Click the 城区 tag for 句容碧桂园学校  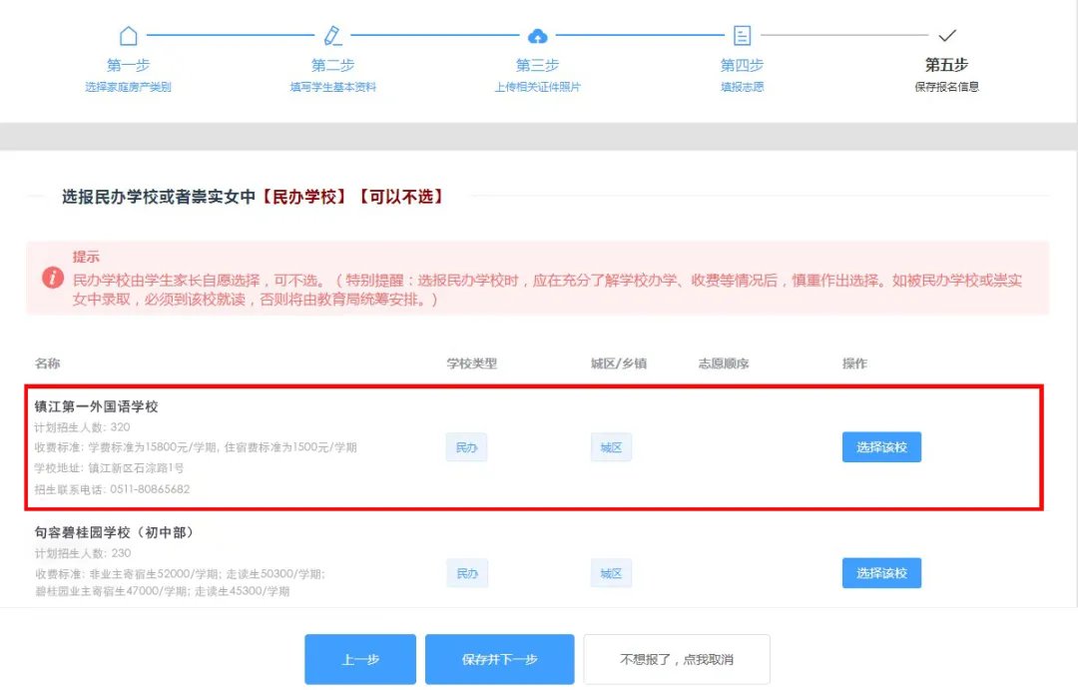click(x=611, y=573)
